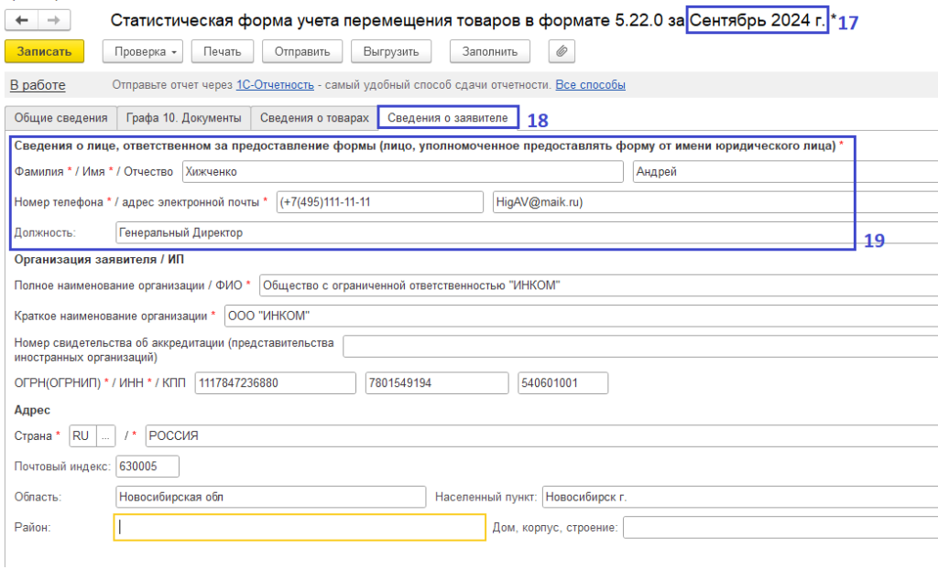
Task: Follow the 1С-Отчетность link
Action: [x=275, y=85]
